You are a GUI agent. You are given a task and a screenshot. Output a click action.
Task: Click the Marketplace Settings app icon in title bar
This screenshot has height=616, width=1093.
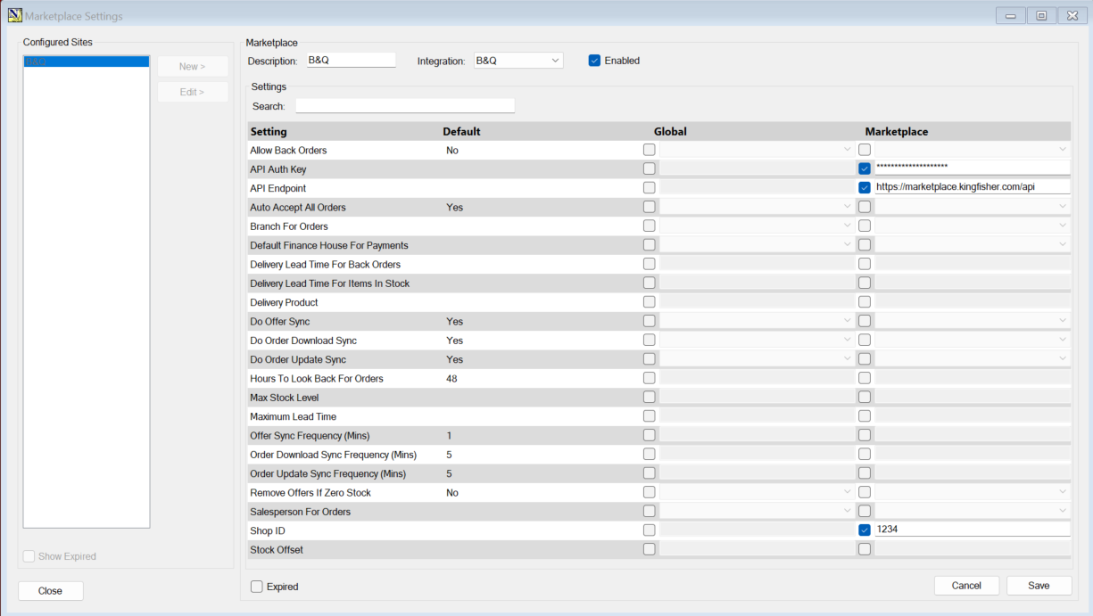pyautogui.click(x=14, y=16)
